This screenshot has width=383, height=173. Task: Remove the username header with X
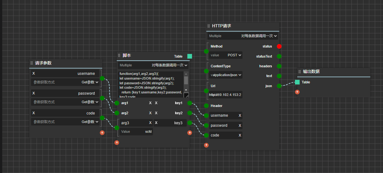click(240, 116)
